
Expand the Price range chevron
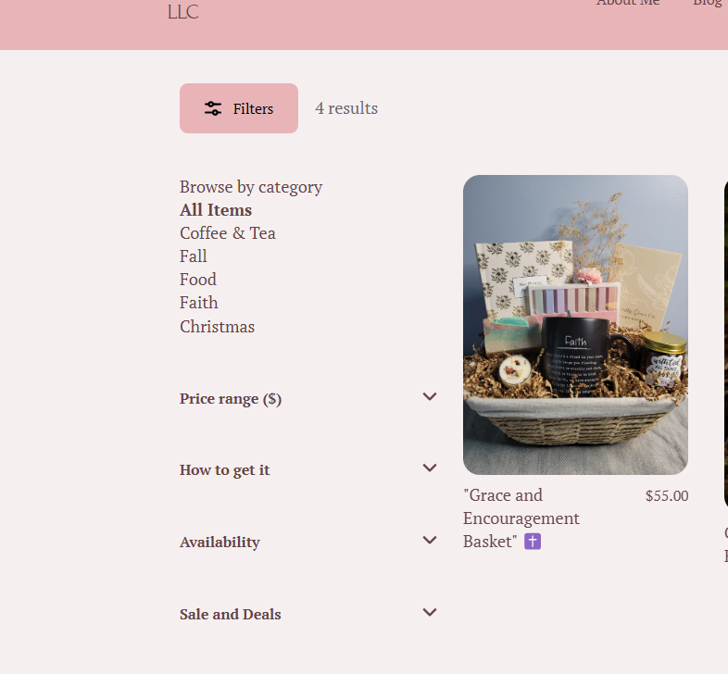point(430,397)
